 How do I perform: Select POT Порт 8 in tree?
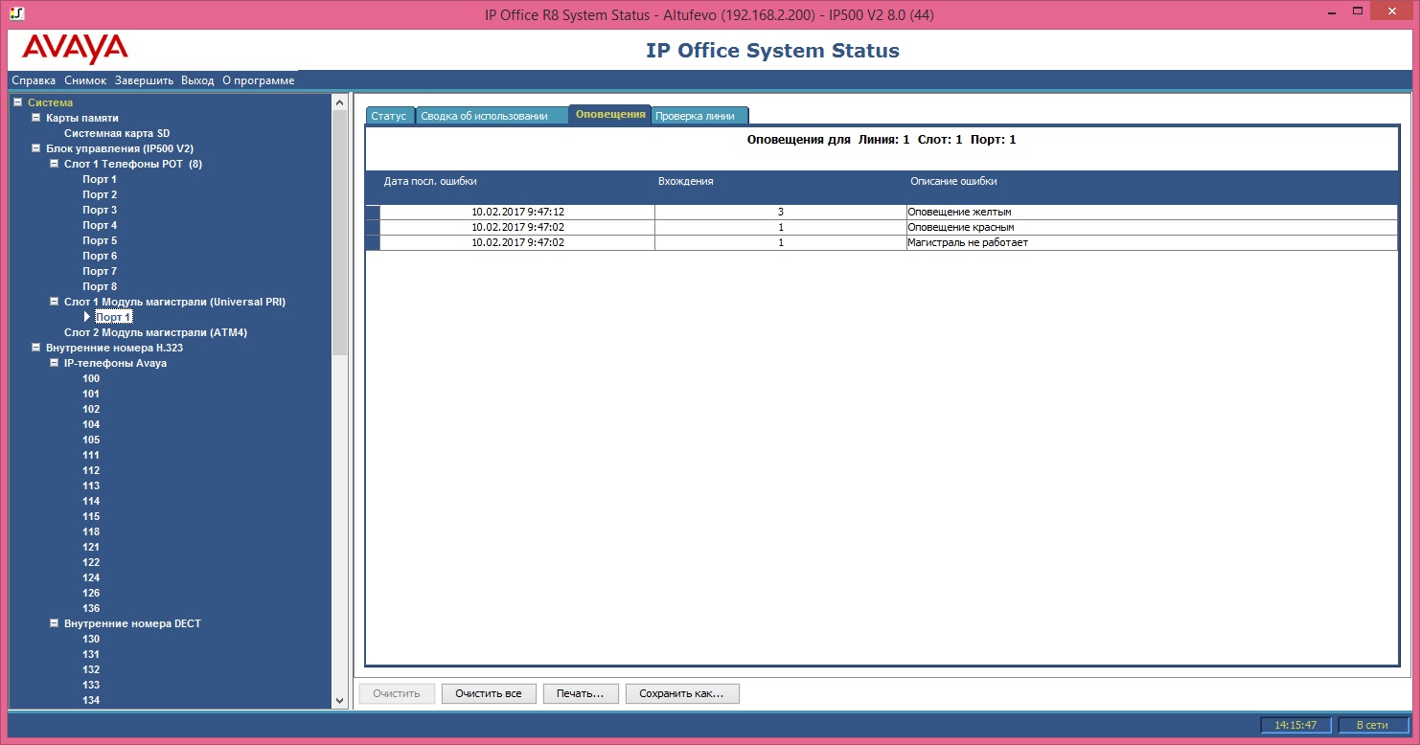[100, 286]
